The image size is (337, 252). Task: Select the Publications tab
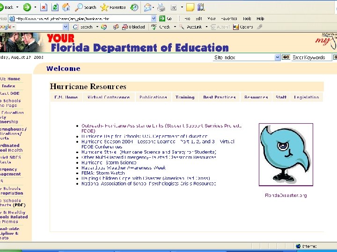(x=153, y=97)
